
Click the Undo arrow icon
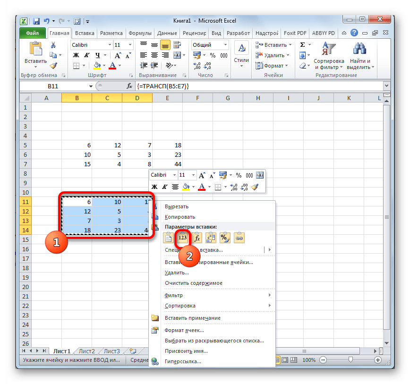click(x=47, y=21)
